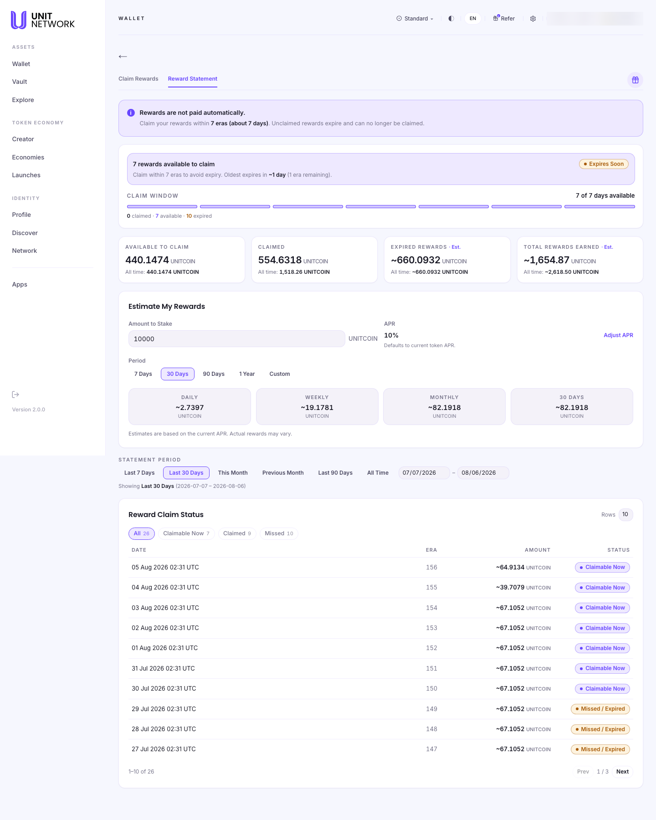Viewport: 656px width, 820px height.
Task: Toggle dark mode contrast icon
Action: click(451, 19)
